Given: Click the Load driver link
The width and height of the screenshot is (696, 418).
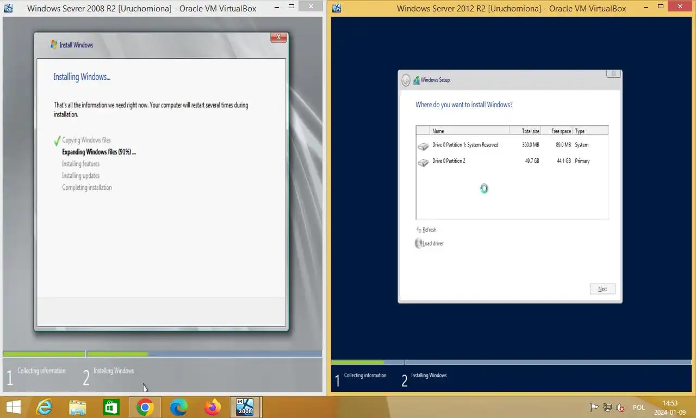Looking at the screenshot, I should (x=433, y=243).
